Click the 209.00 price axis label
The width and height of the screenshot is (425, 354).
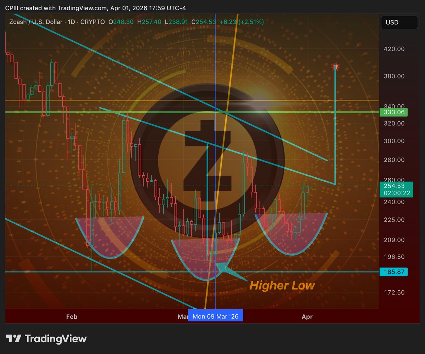click(x=394, y=240)
